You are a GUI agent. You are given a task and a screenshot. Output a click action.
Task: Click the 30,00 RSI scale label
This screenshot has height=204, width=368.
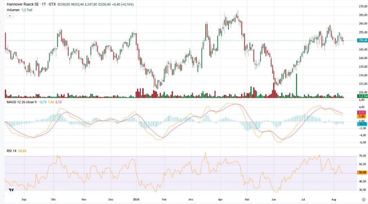[362, 190]
